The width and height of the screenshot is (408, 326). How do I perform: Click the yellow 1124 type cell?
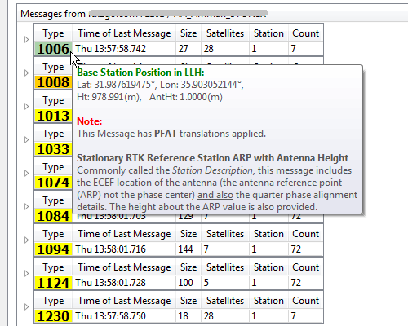coord(53,283)
